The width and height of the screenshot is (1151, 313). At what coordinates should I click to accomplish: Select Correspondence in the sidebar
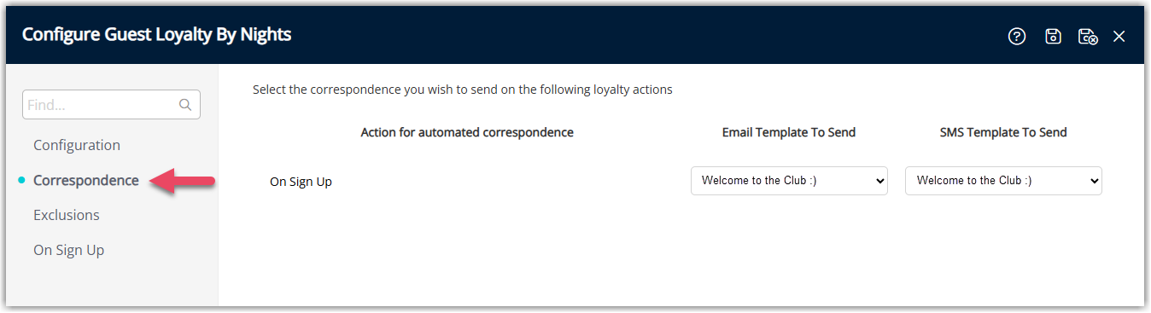(x=85, y=180)
